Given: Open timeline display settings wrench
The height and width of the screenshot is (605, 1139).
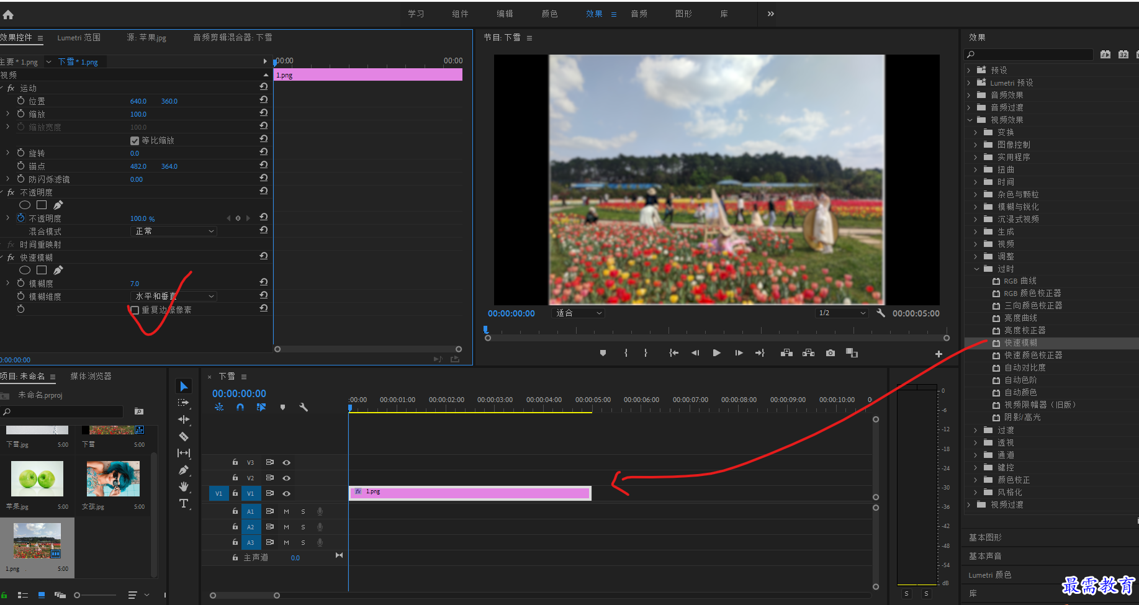Looking at the screenshot, I should (304, 408).
